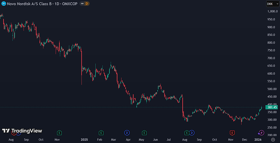The width and height of the screenshot is (280, 143).
Task: Open the red E earnings marker above Nov
Action: click(x=232, y=132)
